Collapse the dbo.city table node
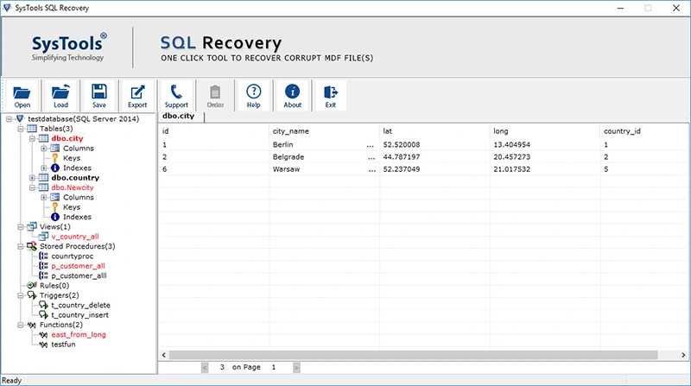691x386 pixels. [32, 138]
